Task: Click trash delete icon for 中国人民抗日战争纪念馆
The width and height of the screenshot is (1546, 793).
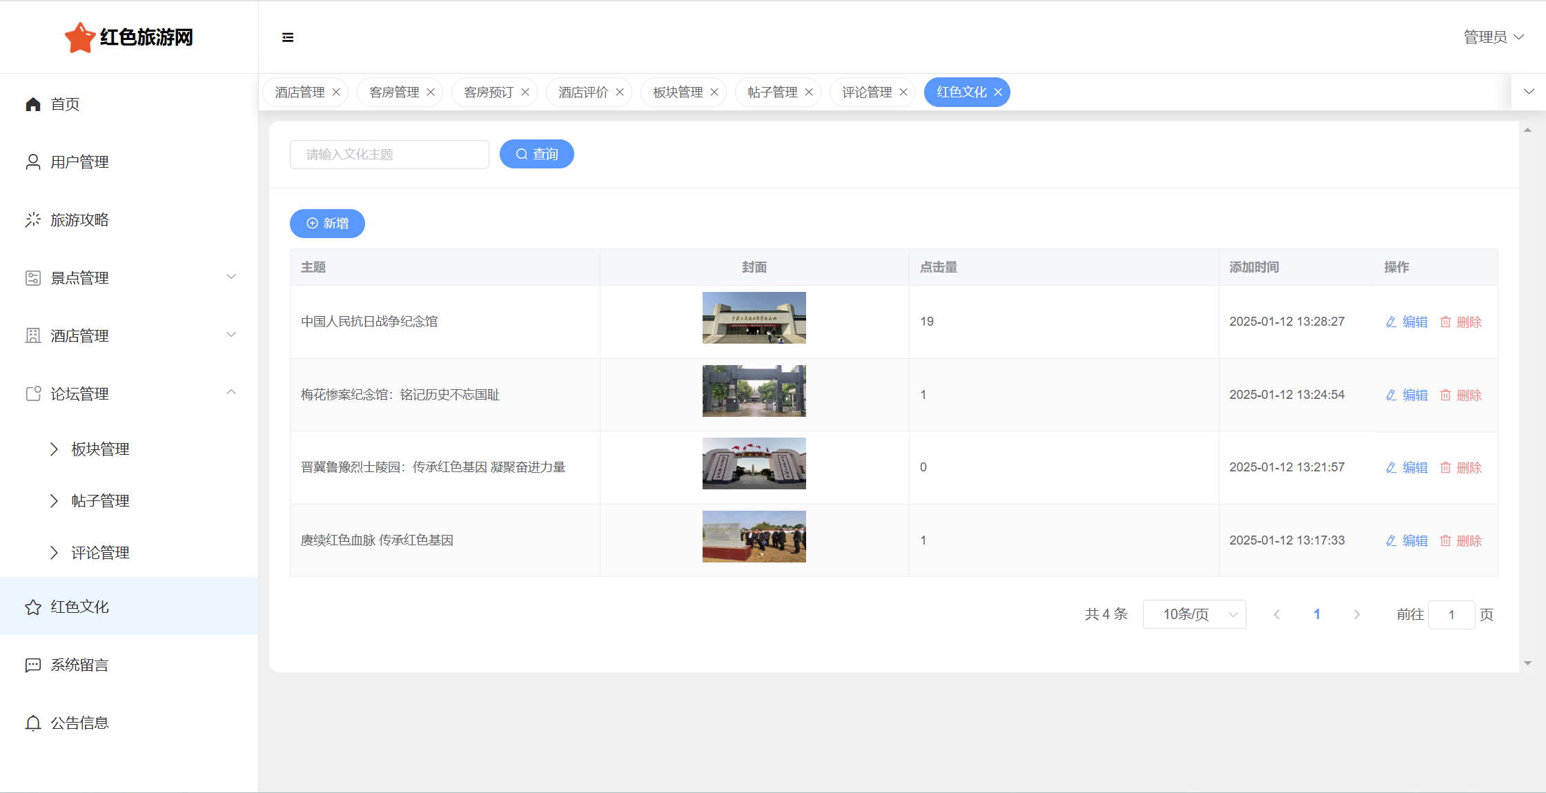Action: click(x=1445, y=322)
